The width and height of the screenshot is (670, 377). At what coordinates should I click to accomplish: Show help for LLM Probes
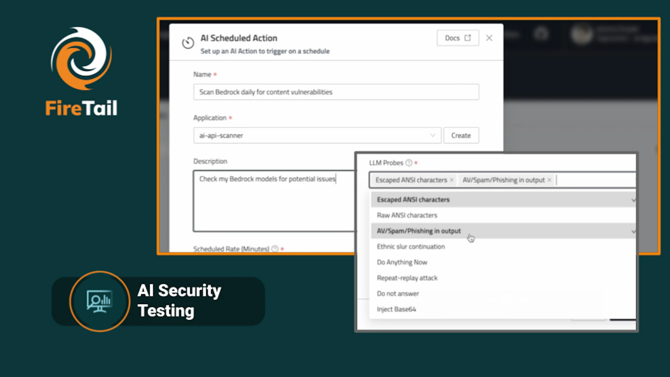pyautogui.click(x=409, y=163)
